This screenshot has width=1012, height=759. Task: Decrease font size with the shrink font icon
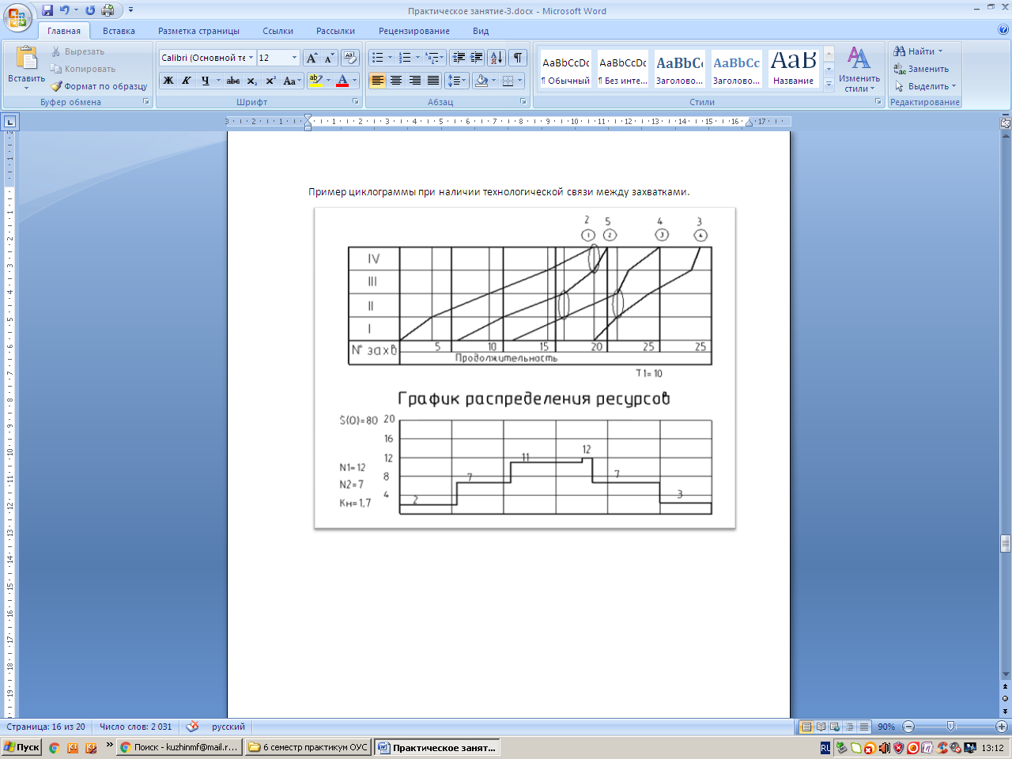pos(329,58)
